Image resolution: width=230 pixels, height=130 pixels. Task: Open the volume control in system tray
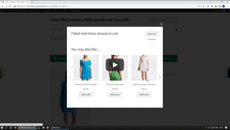[209, 128]
